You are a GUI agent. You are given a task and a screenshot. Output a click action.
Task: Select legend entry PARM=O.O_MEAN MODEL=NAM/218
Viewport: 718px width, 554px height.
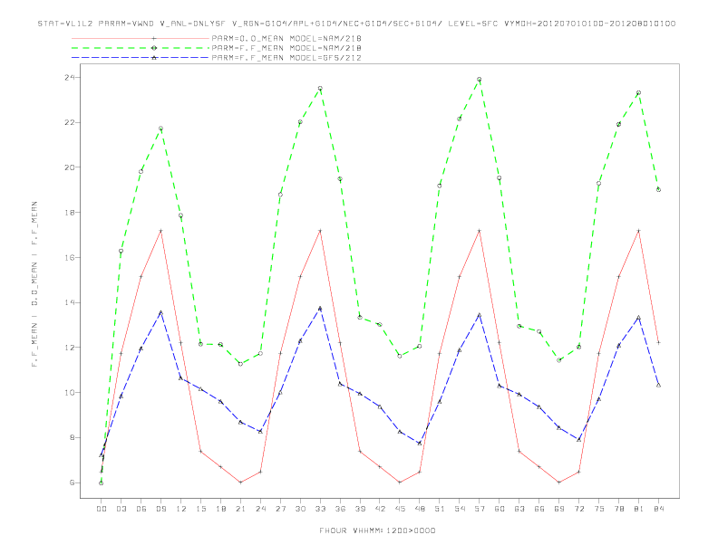point(286,38)
